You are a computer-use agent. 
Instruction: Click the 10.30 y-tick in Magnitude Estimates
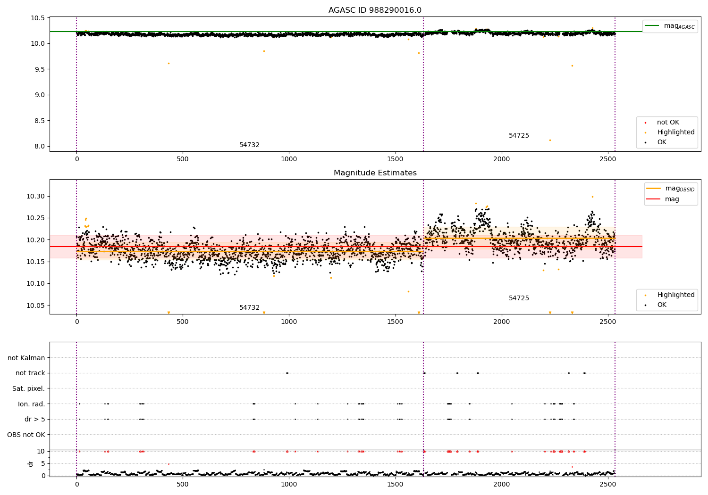36,197
